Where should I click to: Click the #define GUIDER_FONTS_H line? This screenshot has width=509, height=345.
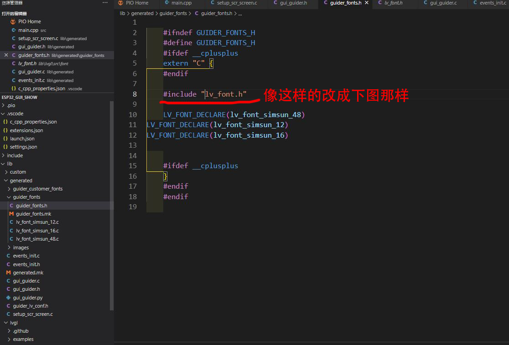[x=209, y=43]
